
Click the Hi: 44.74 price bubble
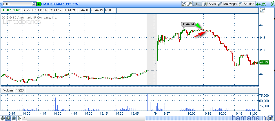[188, 24]
